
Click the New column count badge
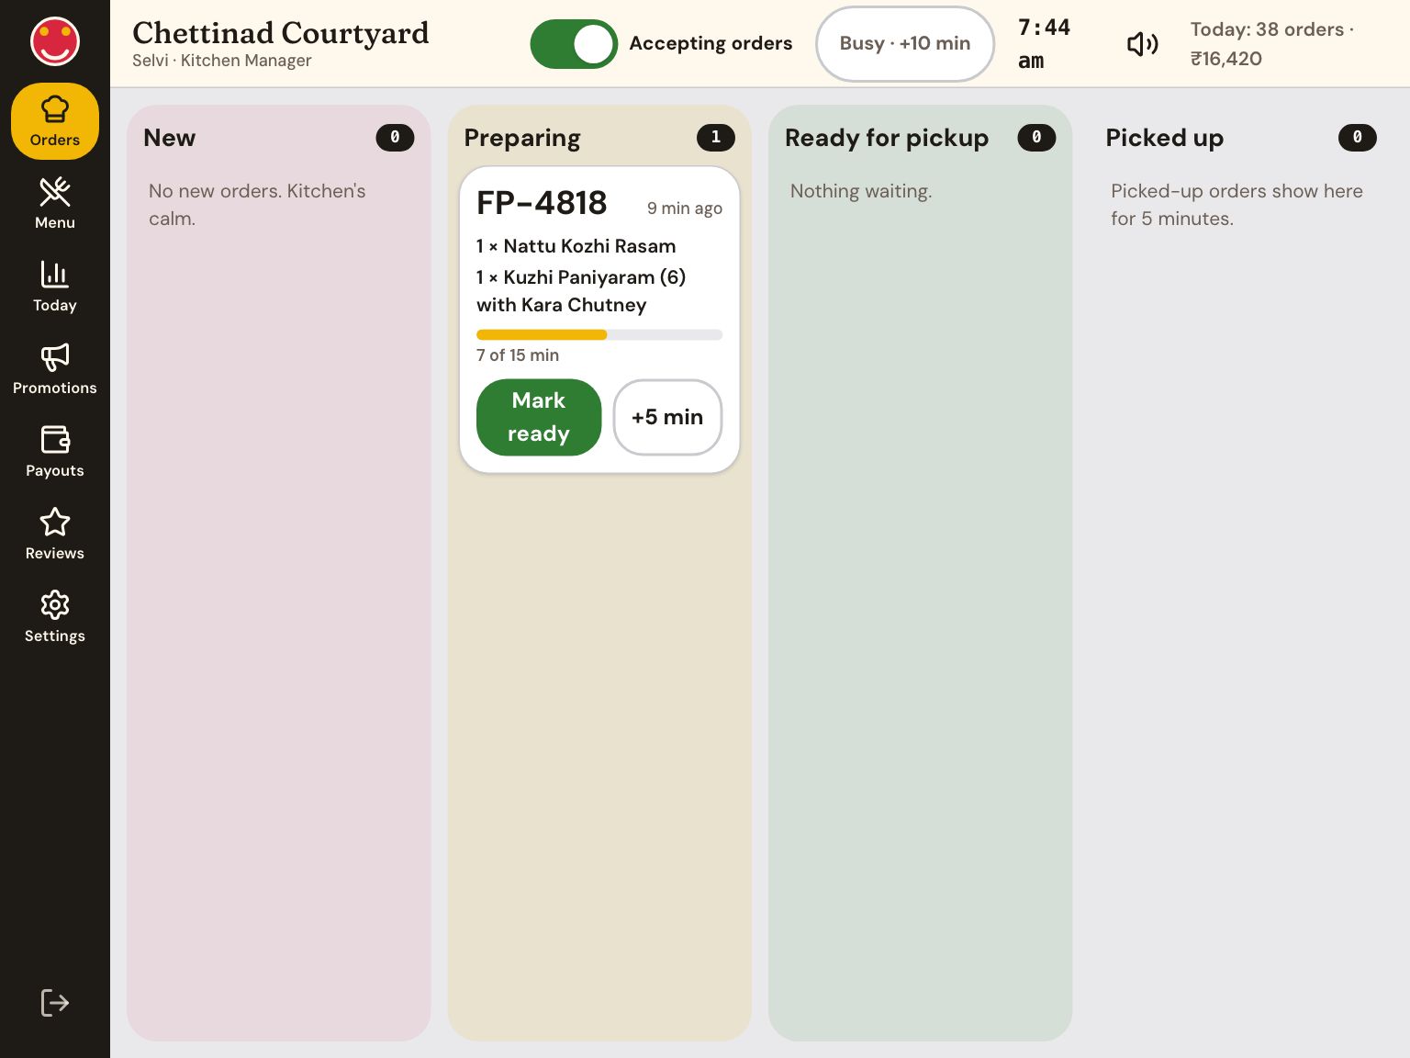pos(395,138)
